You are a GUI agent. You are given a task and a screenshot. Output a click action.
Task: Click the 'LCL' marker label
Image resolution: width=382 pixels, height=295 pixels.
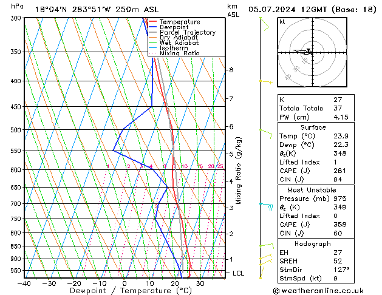point(238,273)
